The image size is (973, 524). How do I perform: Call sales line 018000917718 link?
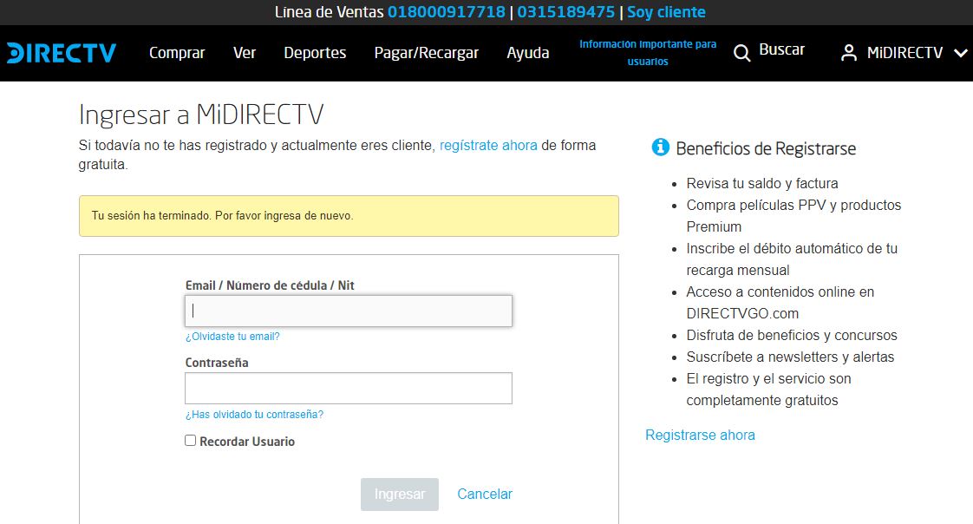pos(447,12)
